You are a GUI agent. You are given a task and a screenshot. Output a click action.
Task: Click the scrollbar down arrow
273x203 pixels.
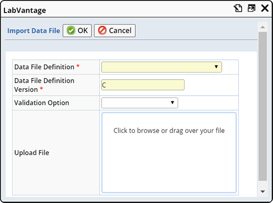(x=263, y=191)
